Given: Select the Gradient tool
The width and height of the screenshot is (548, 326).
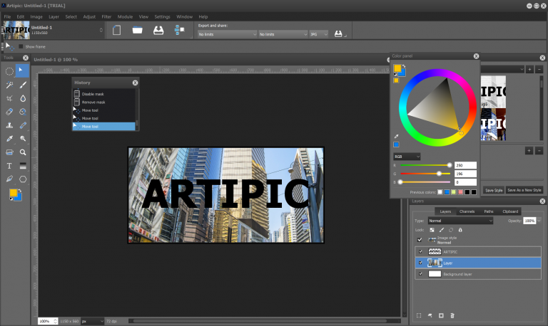Looking at the screenshot, I should coord(23,166).
